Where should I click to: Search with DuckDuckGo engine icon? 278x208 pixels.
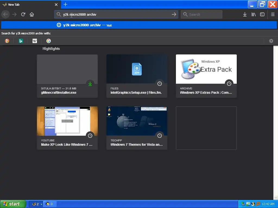[7, 41]
